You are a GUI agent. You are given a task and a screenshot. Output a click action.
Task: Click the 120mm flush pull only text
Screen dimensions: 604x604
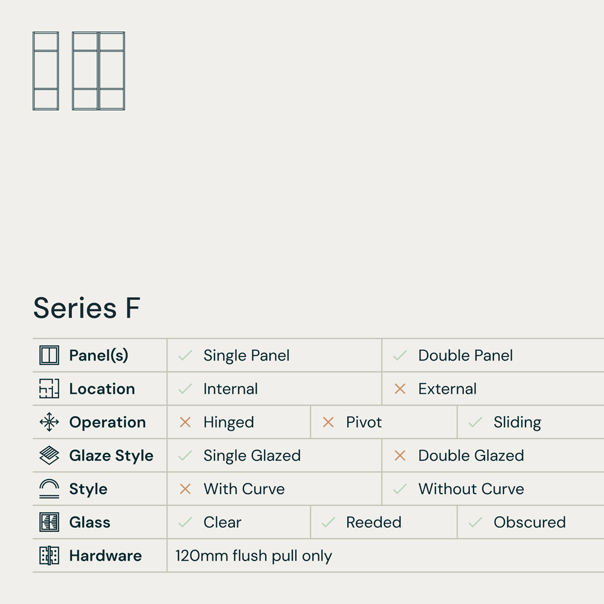254,556
